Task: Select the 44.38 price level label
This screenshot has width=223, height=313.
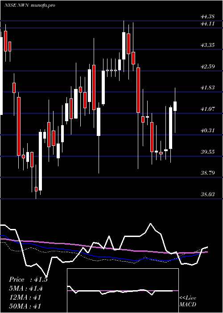Action: tap(208, 17)
